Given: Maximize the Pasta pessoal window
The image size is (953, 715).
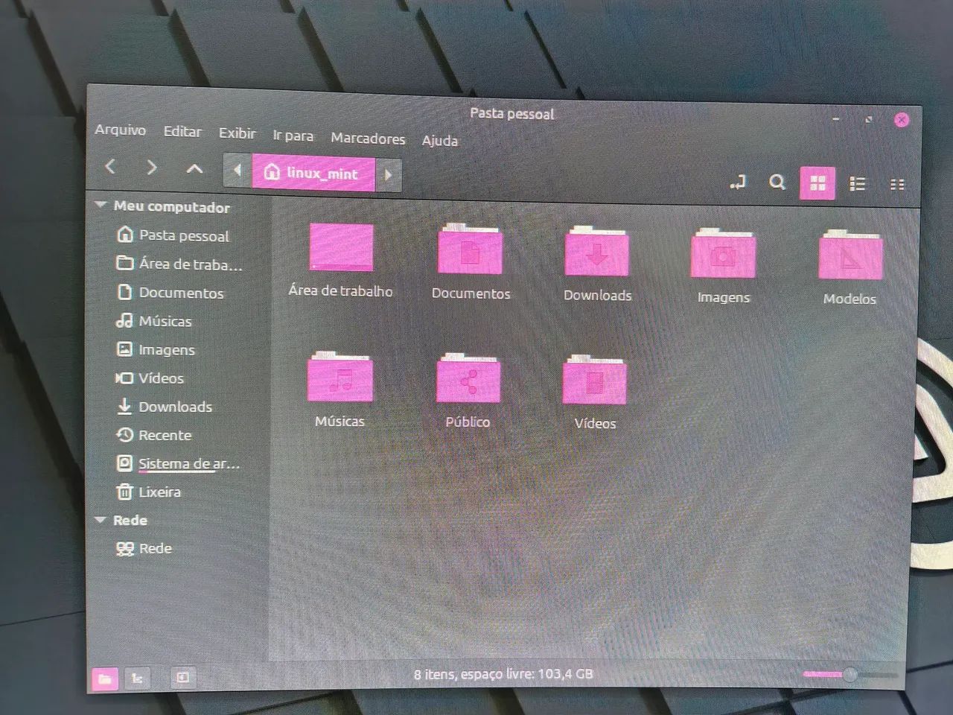Looking at the screenshot, I should 869,119.
